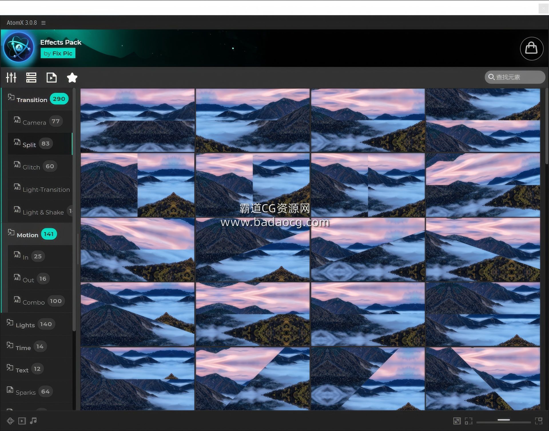Toggle the music note sound icon
The image size is (549, 431).
point(33,421)
